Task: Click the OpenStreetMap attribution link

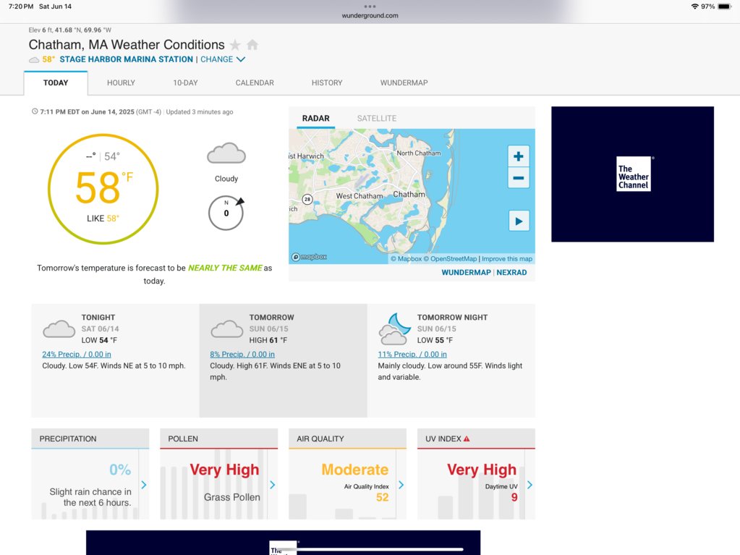Action: [450, 258]
